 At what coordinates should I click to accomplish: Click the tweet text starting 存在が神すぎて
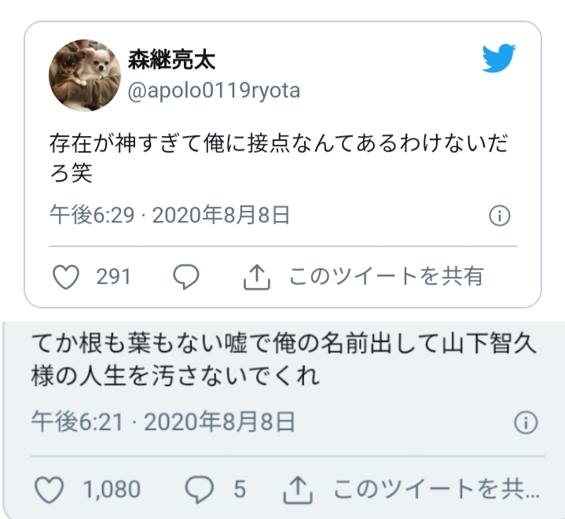click(x=279, y=158)
